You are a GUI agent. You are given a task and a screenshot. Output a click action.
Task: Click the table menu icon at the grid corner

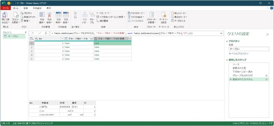[32, 39]
